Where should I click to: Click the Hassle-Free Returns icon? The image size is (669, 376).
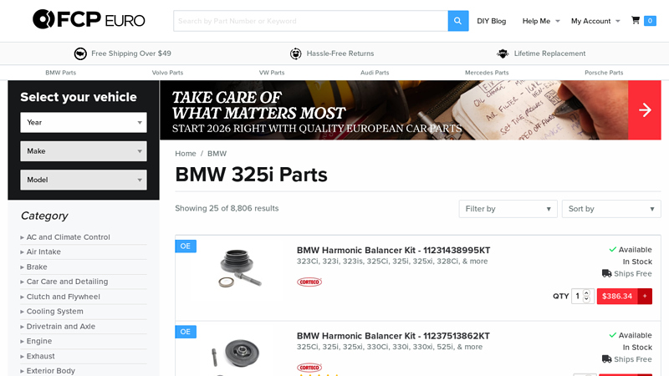pos(296,53)
